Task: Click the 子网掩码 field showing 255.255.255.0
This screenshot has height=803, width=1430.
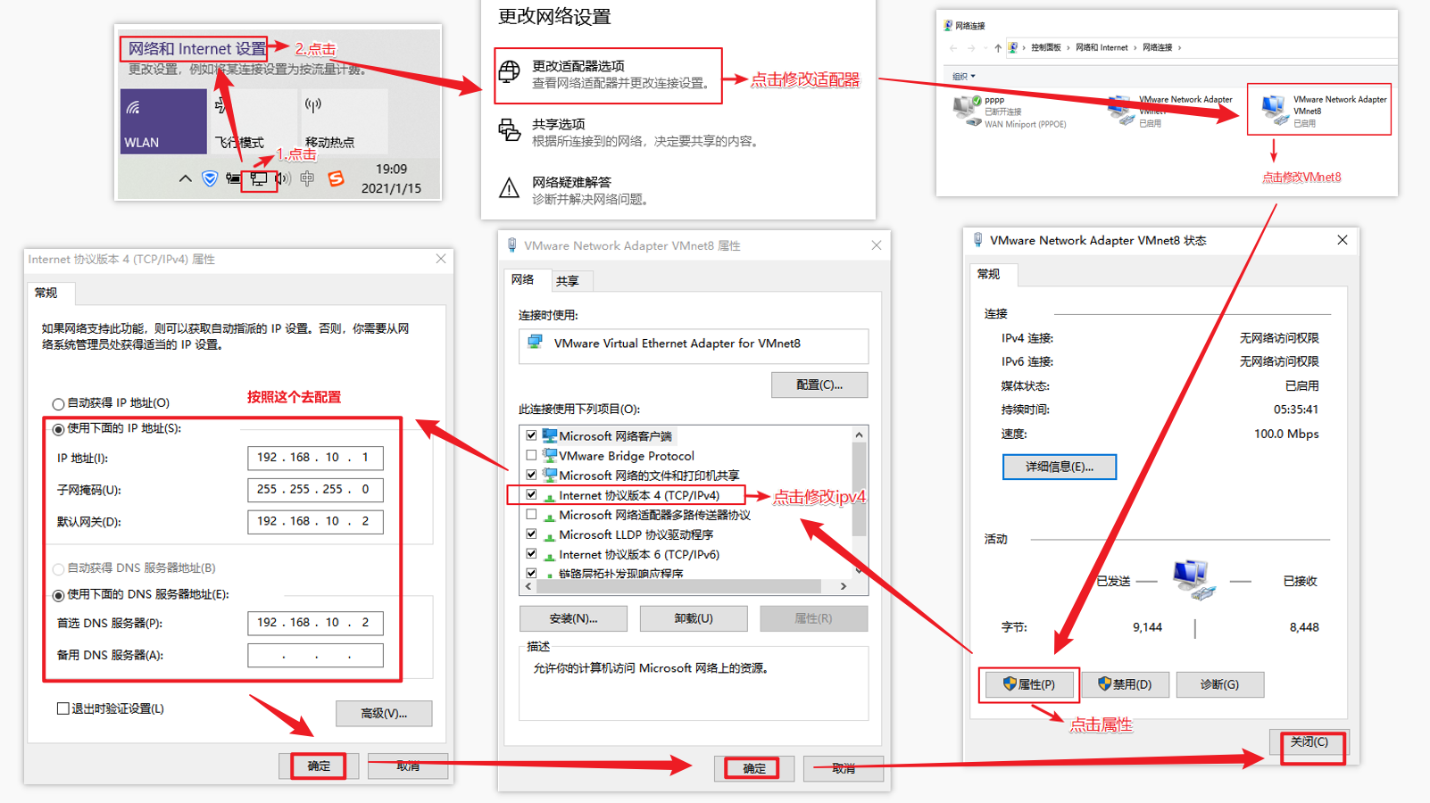Action: click(315, 490)
